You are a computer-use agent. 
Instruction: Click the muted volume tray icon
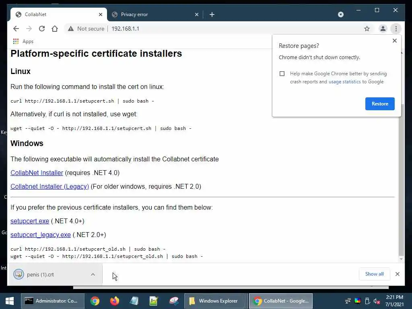pos(377,301)
